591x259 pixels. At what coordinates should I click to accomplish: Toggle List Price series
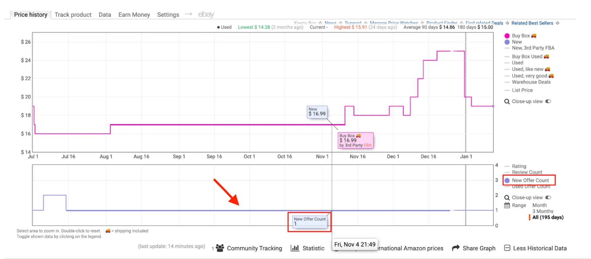pyautogui.click(x=522, y=90)
